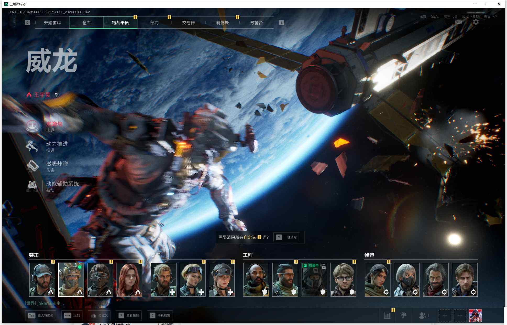Image resolution: width=507 pixels, height=325 pixels.
Task: Switch to the 交易行 tab
Action: click(x=189, y=23)
